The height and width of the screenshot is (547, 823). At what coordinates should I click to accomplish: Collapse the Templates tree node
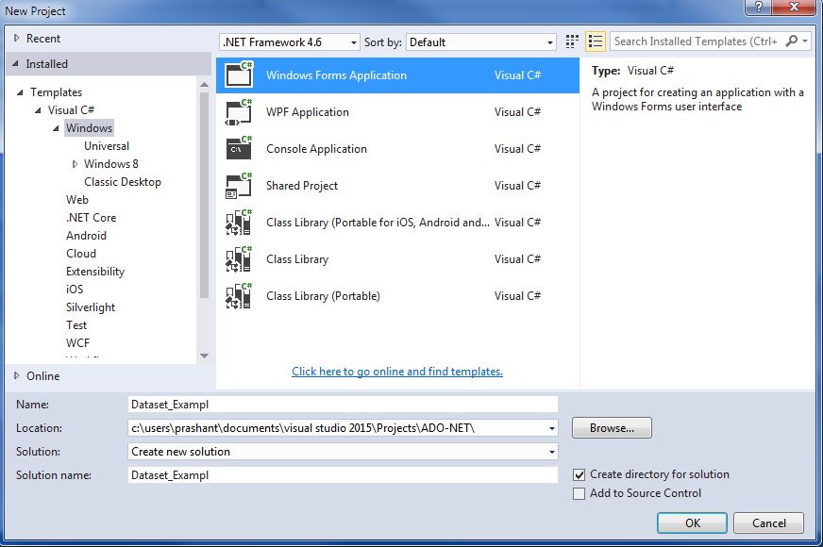tap(20, 92)
